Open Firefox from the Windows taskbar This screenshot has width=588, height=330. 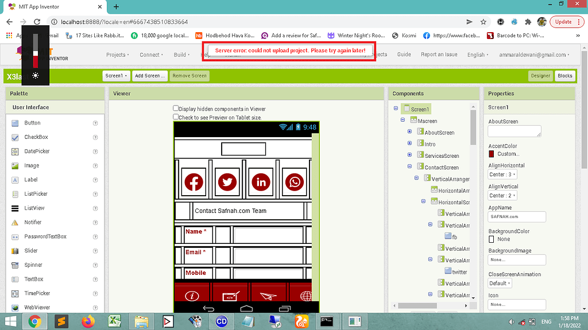(87, 321)
